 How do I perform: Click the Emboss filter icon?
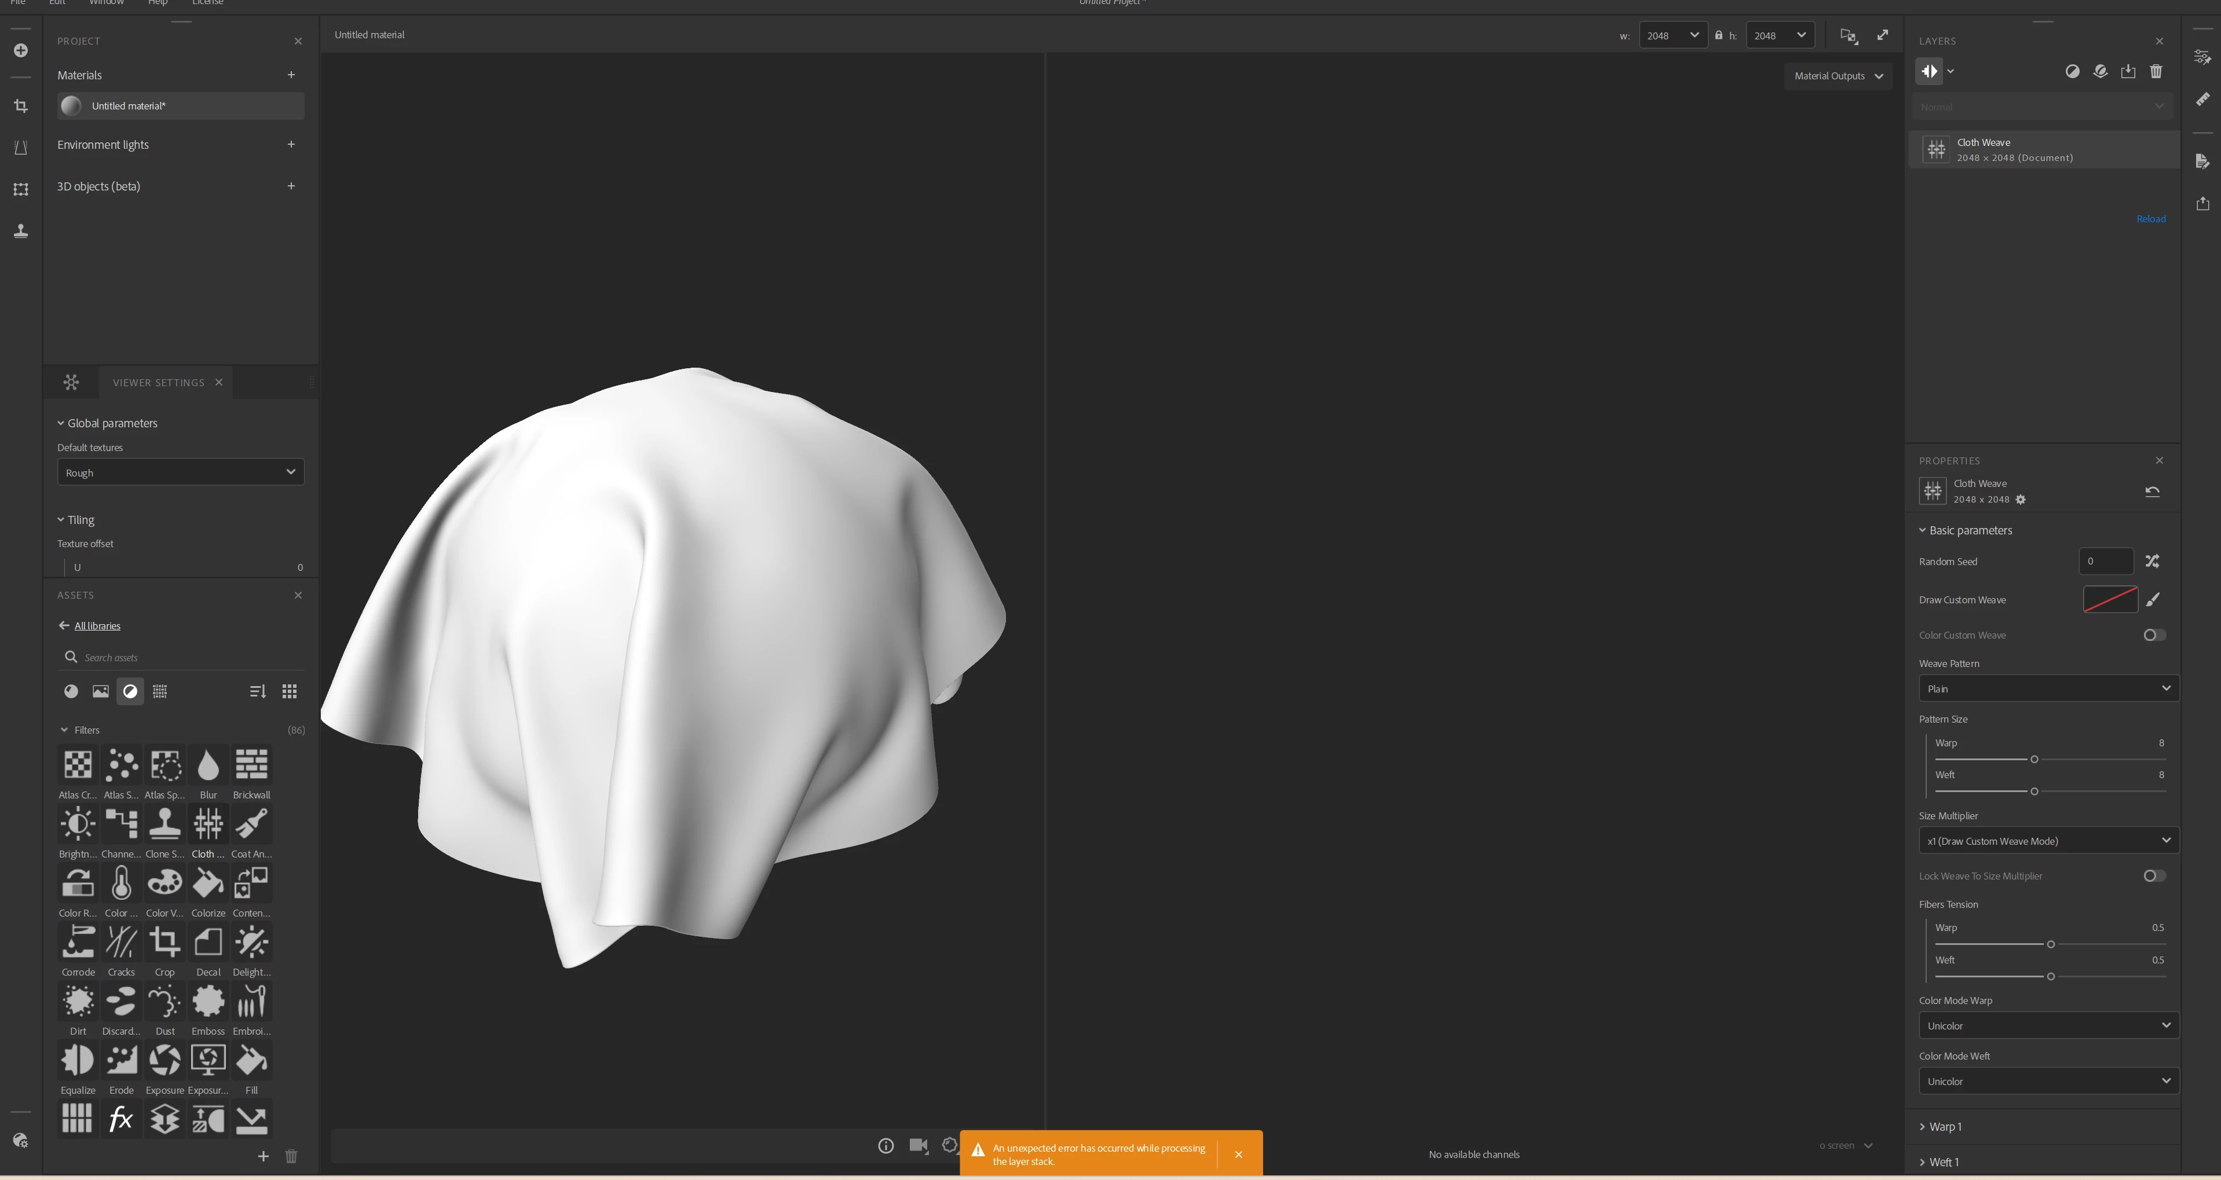(x=208, y=1002)
